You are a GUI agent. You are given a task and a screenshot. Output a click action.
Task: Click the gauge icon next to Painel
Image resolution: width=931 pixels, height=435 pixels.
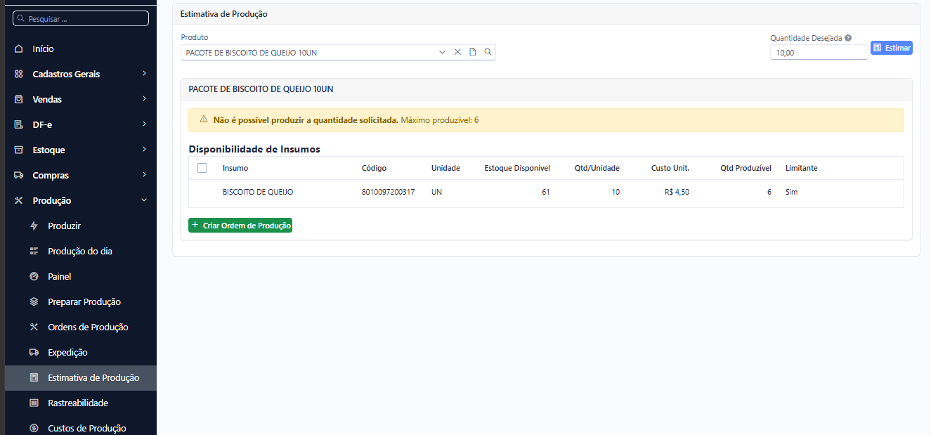[34, 276]
